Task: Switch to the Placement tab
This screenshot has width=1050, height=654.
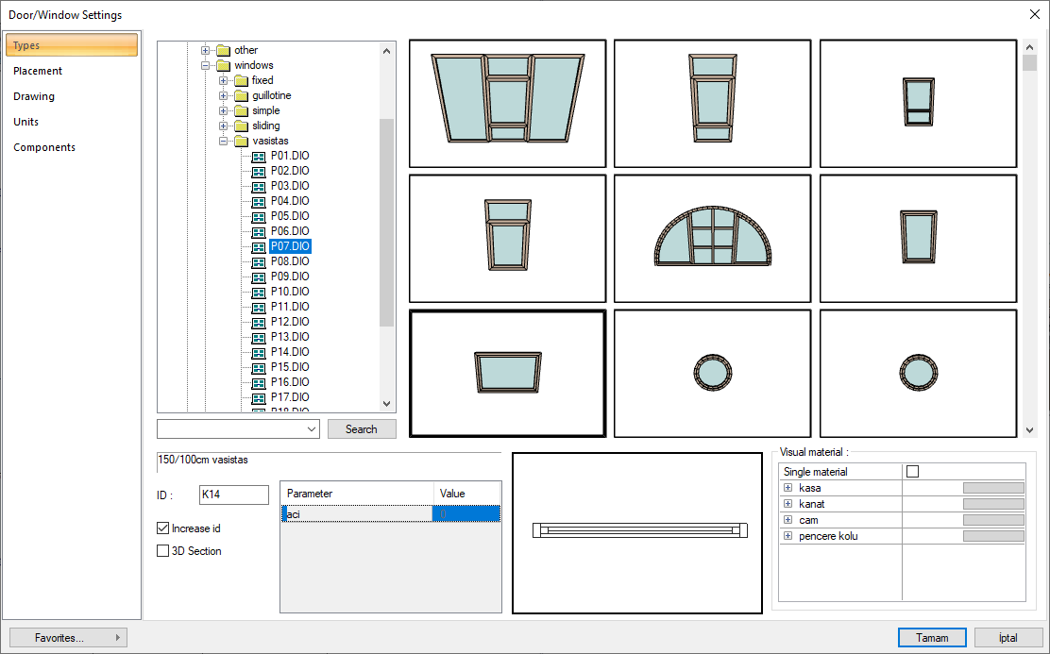Action: (x=38, y=71)
